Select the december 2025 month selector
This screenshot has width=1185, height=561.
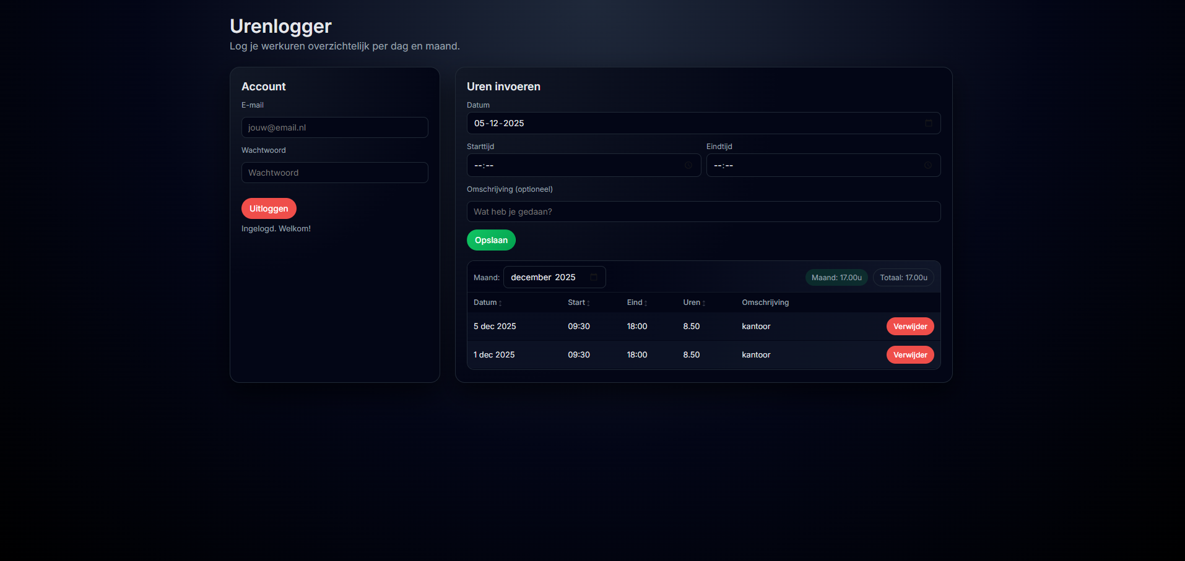point(545,277)
